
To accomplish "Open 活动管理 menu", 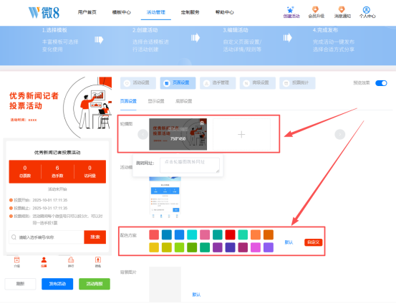I will tap(156, 12).
